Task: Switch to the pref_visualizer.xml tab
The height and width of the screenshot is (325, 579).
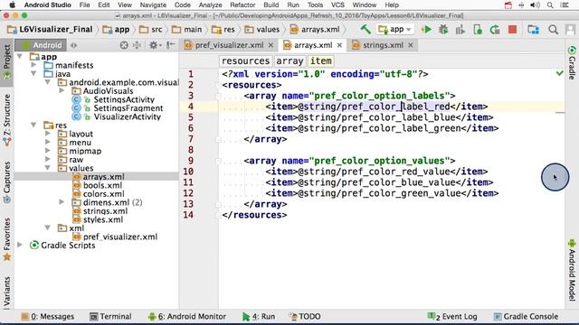Action: [229, 45]
